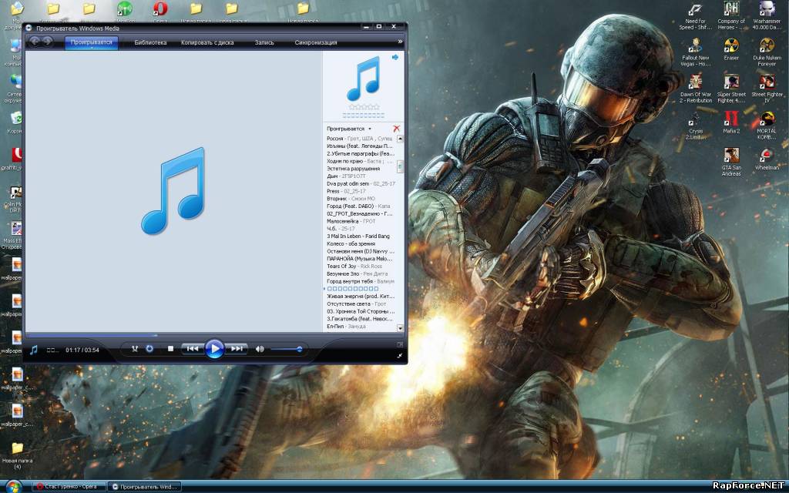Screen dimensions: 789x493
Task: Select the track 3 Mal Im Leben
Action: point(358,236)
